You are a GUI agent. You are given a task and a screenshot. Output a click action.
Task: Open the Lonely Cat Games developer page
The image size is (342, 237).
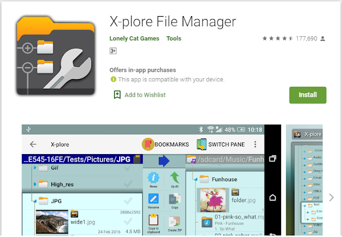[134, 39]
